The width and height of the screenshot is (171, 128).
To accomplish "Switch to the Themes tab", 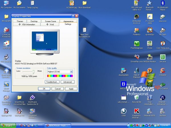I will 20,21.
